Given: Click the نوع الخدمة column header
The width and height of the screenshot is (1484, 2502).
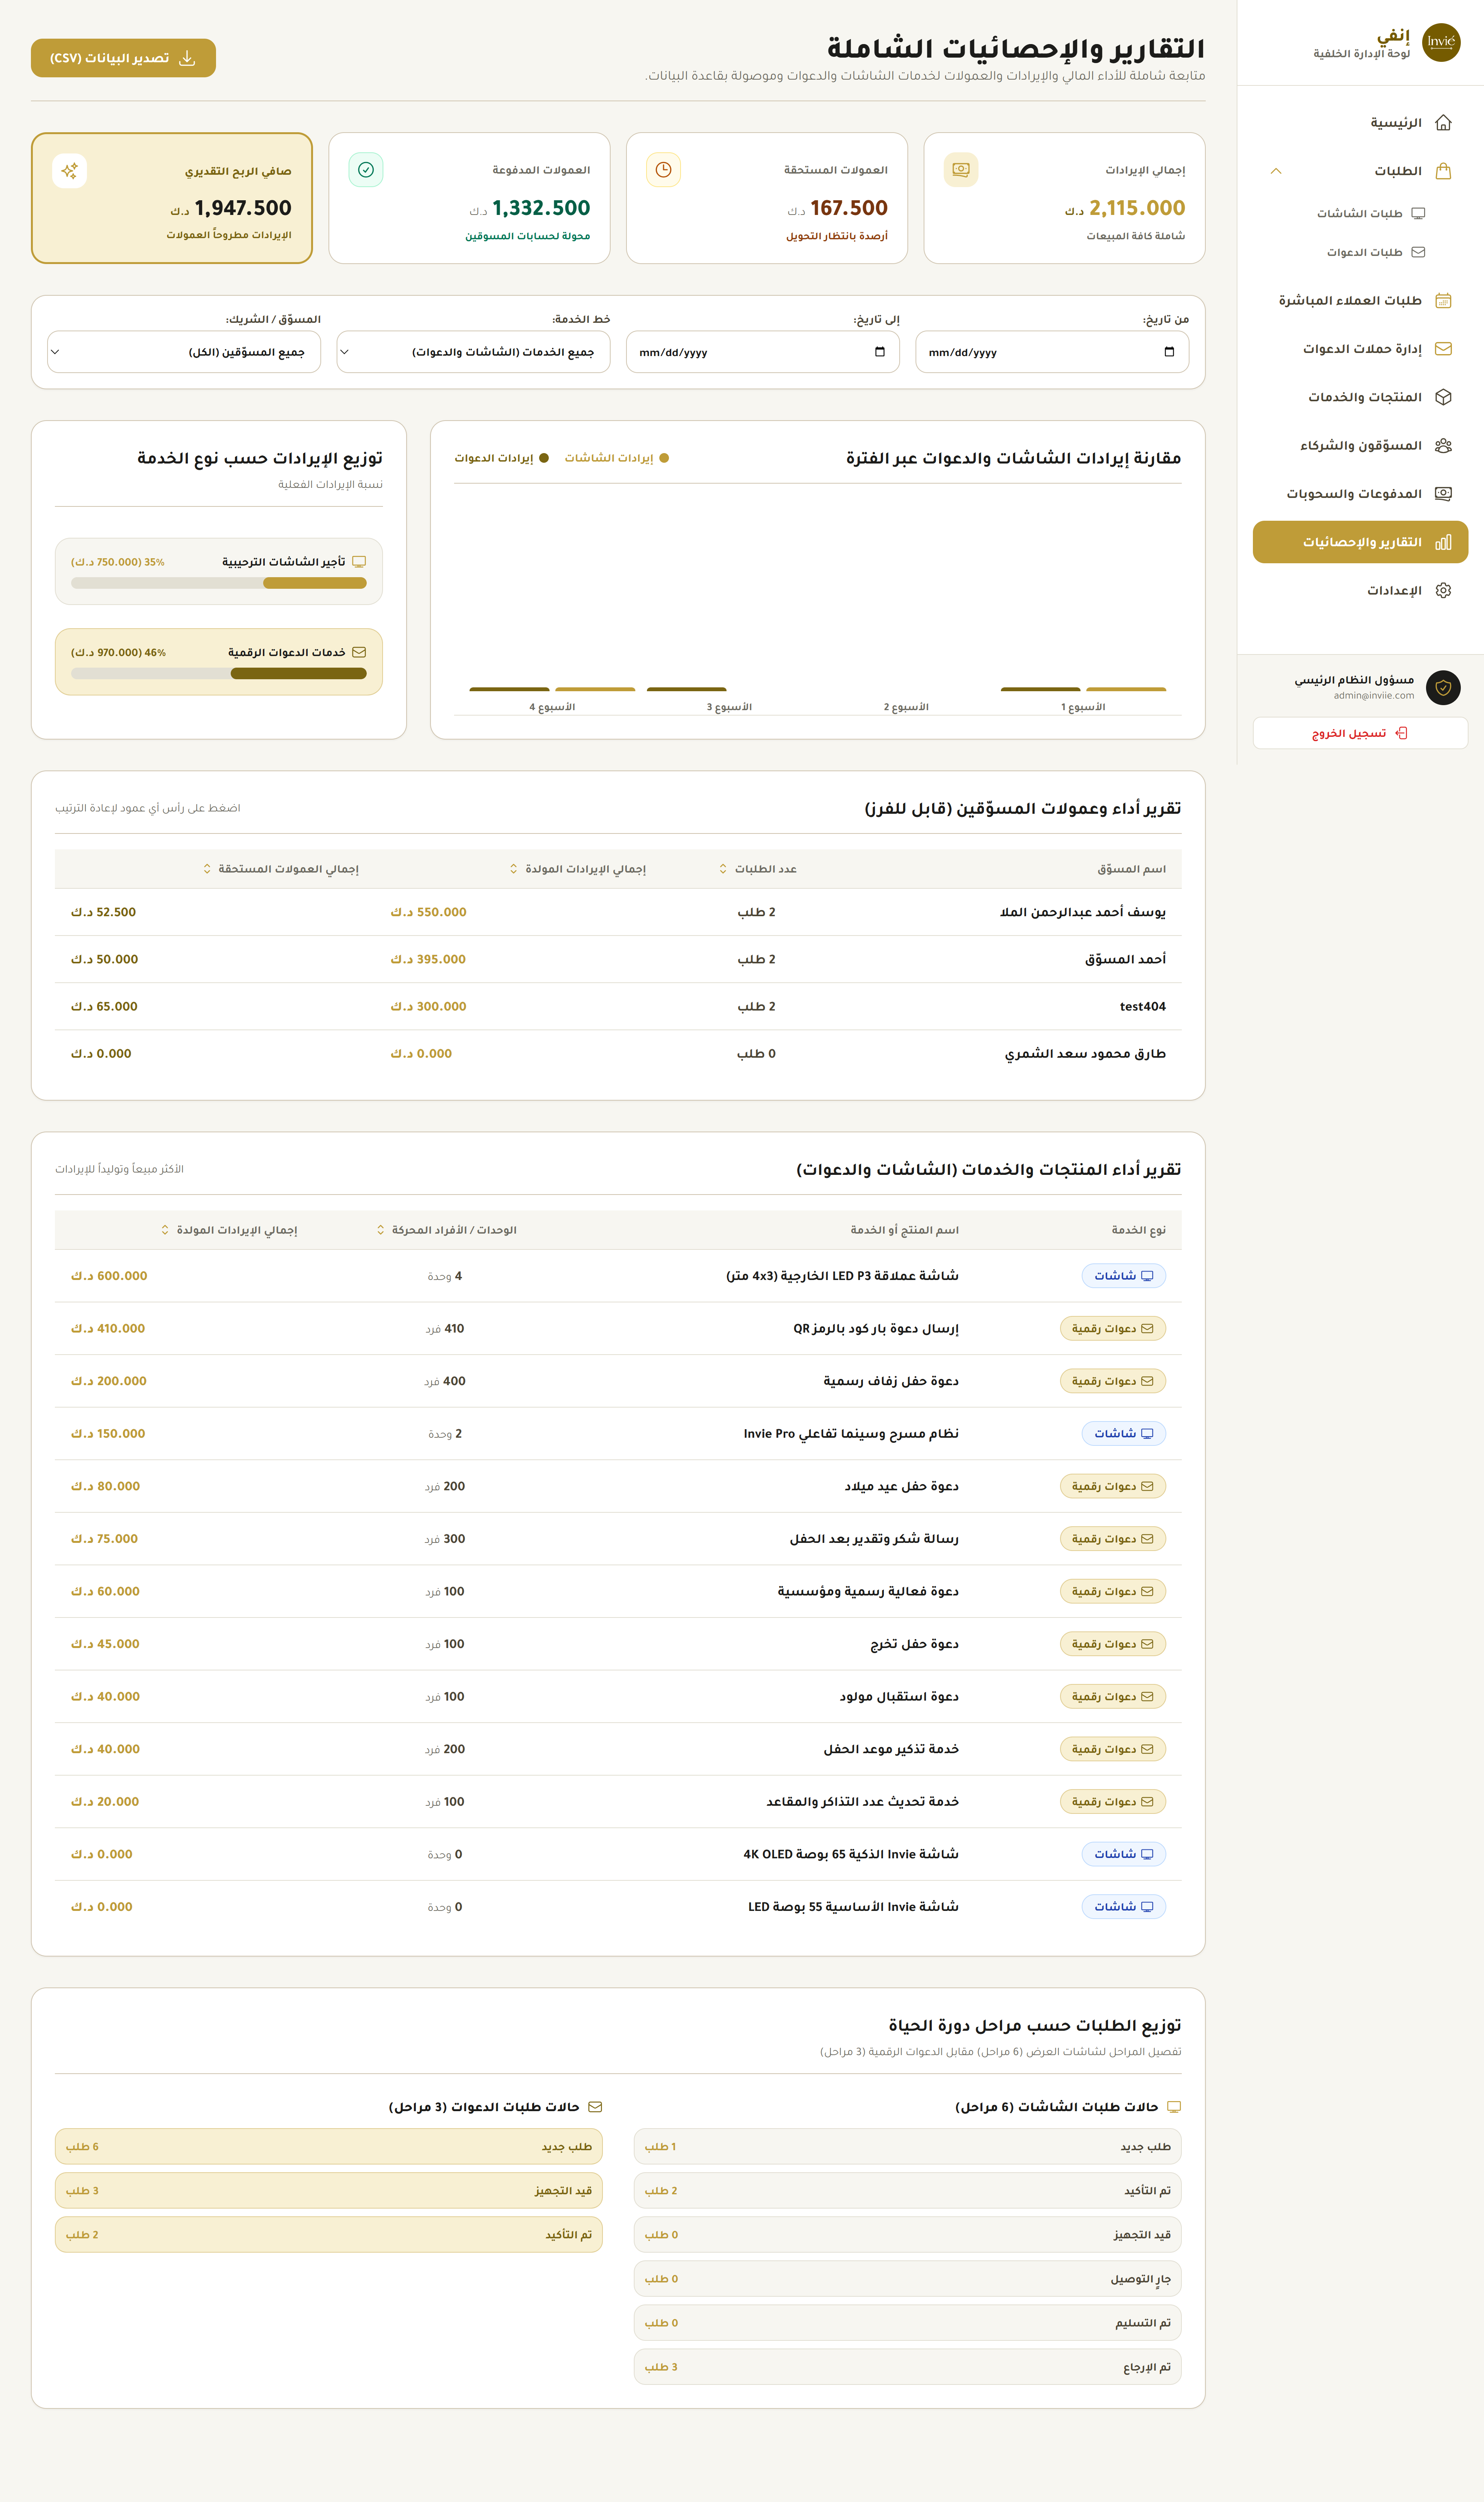Looking at the screenshot, I should [x=1138, y=1230].
